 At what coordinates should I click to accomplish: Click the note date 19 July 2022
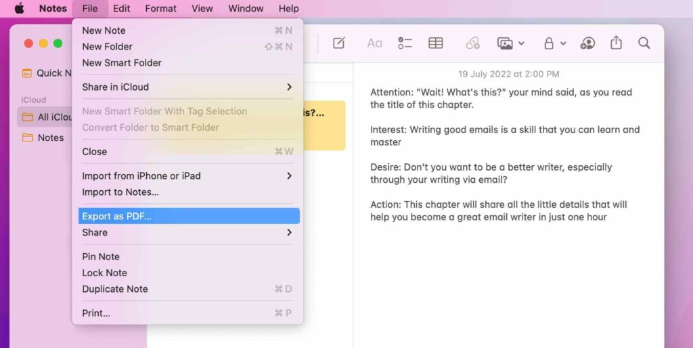(x=509, y=74)
